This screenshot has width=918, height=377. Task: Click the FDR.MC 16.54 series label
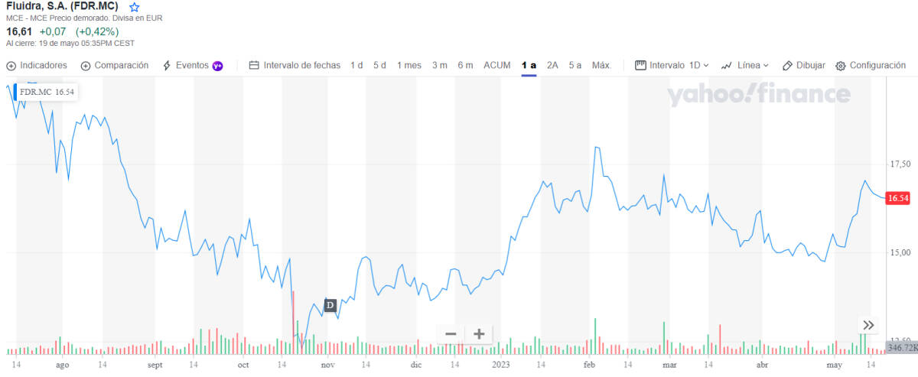coord(47,92)
